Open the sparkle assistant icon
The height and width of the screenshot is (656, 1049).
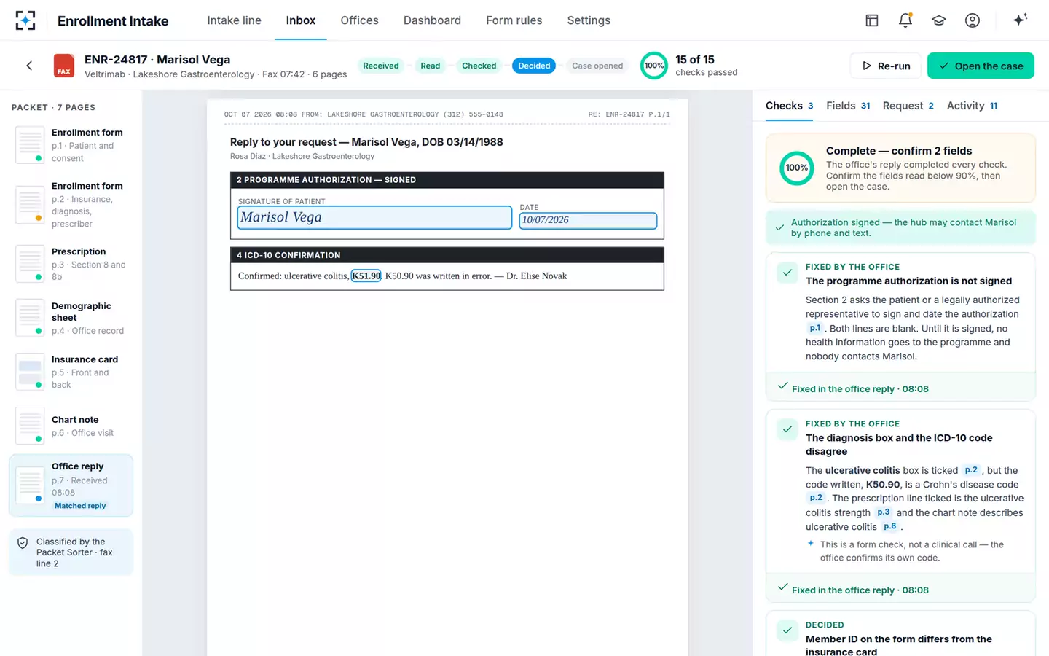pyautogui.click(x=1020, y=20)
